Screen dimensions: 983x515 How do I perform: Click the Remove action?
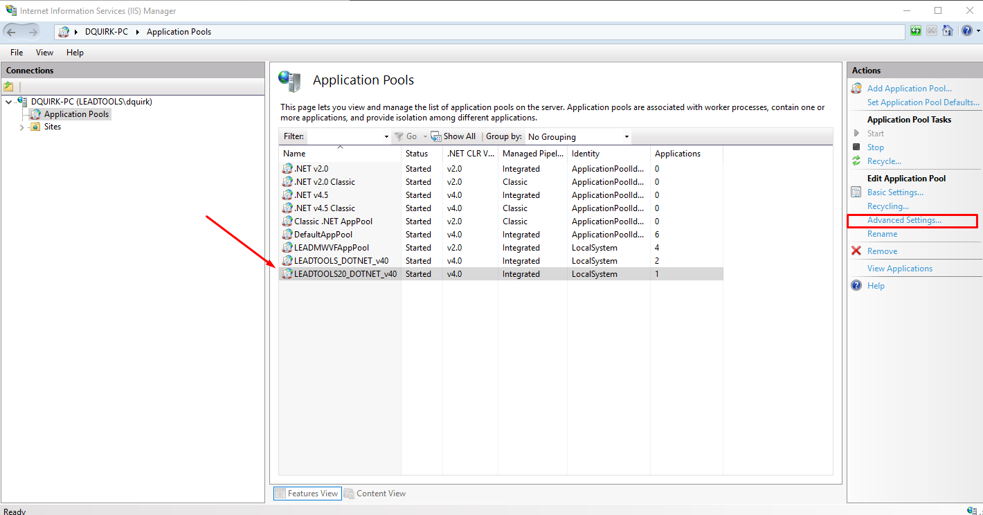point(882,251)
